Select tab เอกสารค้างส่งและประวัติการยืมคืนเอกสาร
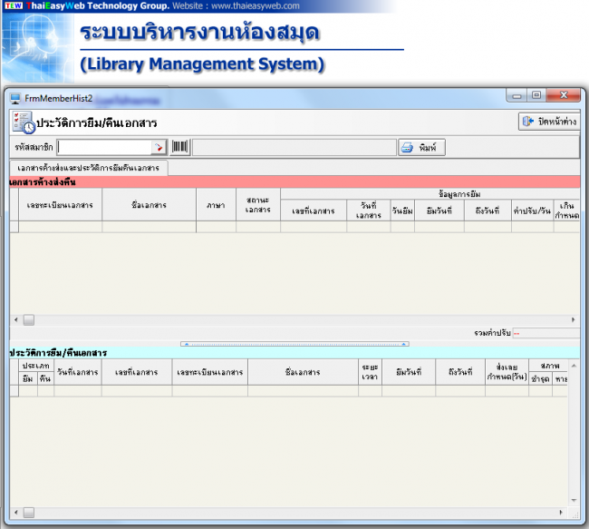This screenshot has width=589, height=529. click(88, 168)
